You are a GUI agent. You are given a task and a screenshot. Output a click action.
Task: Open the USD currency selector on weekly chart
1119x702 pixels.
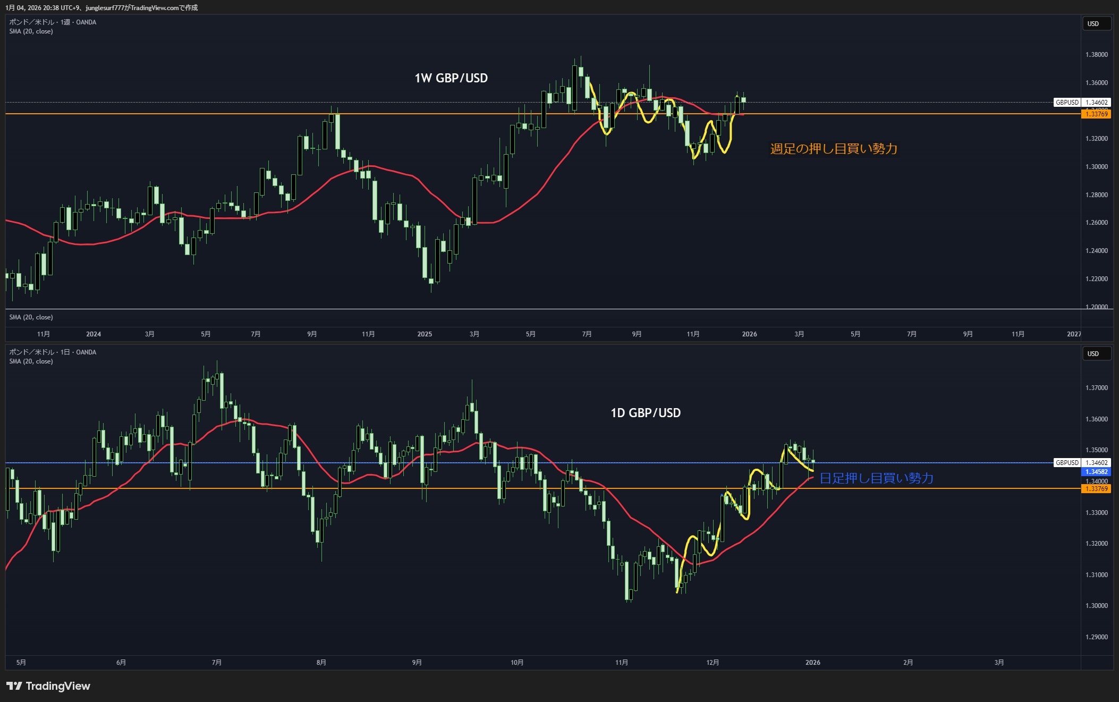pyautogui.click(x=1096, y=24)
